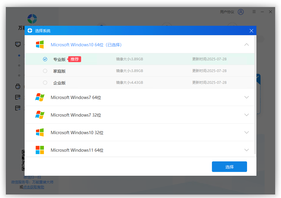Click the Windows7 64位 flag icon
The width and height of the screenshot is (281, 198).
[x=40, y=97]
